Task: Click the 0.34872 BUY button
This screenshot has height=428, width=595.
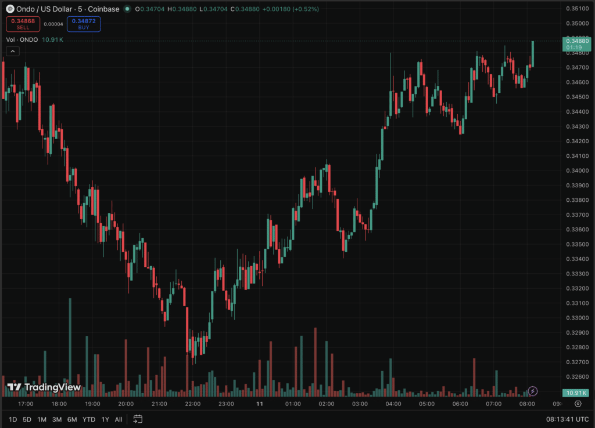Action: pos(84,24)
